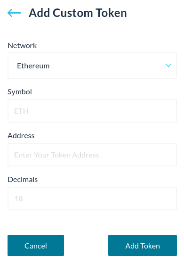The image size is (184, 265).
Task: Focus the Symbol input field
Action: [92, 111]
